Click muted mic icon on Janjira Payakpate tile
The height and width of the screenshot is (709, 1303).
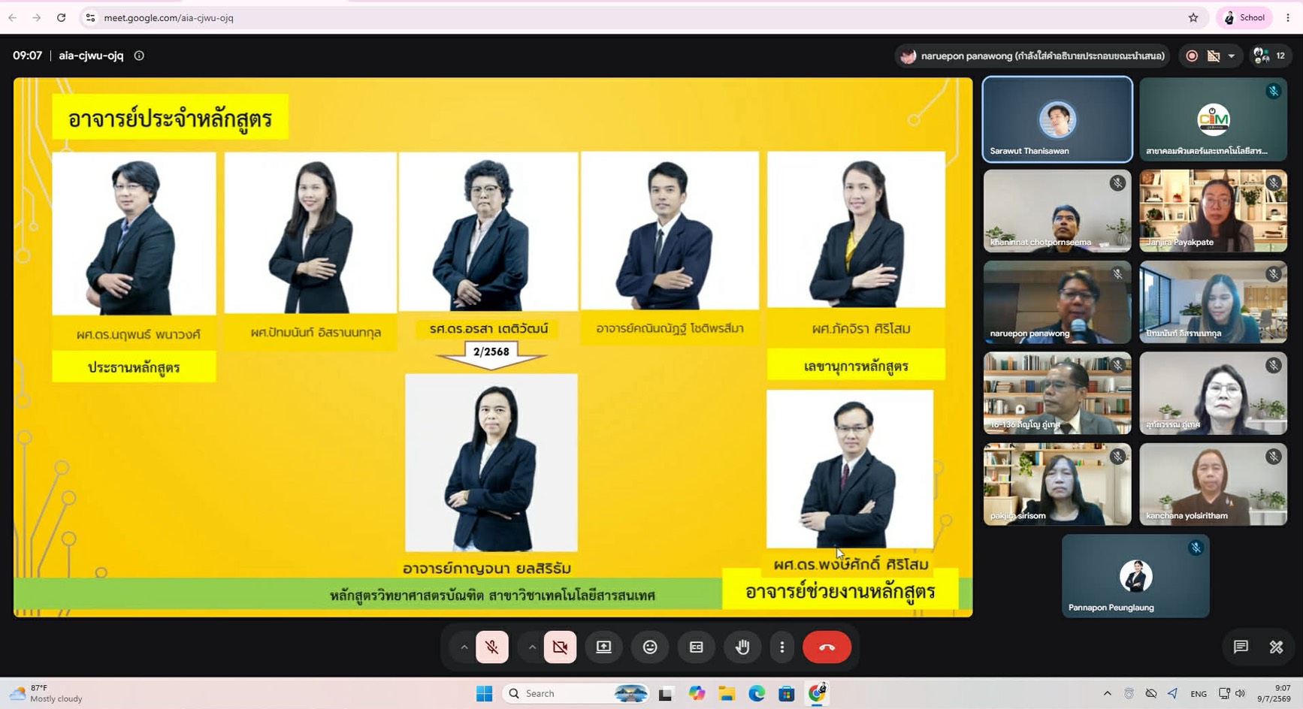pyautogui.click(x=1273, y=183)
